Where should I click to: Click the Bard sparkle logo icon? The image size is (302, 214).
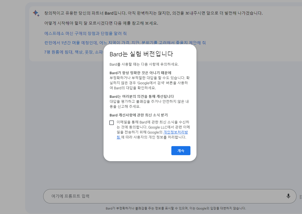pos(36,13)
